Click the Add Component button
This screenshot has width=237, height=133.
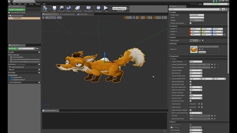pos(17,10)
